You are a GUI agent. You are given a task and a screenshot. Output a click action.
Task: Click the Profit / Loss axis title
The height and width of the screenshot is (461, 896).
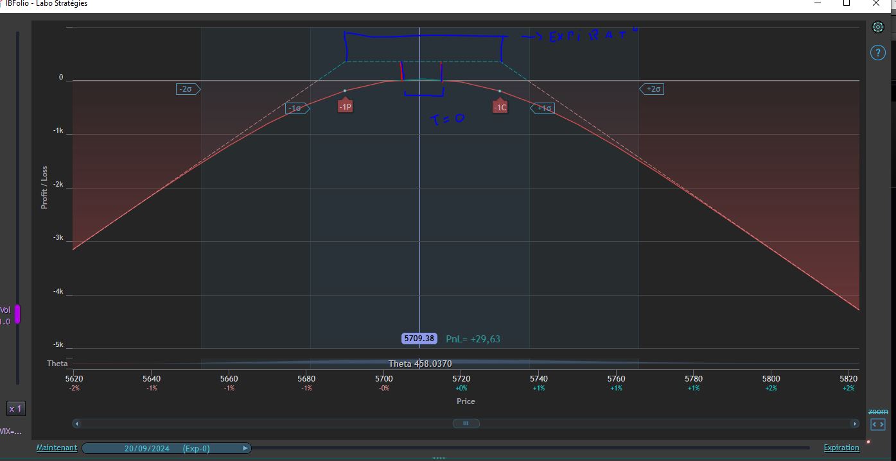coord(44,187)
